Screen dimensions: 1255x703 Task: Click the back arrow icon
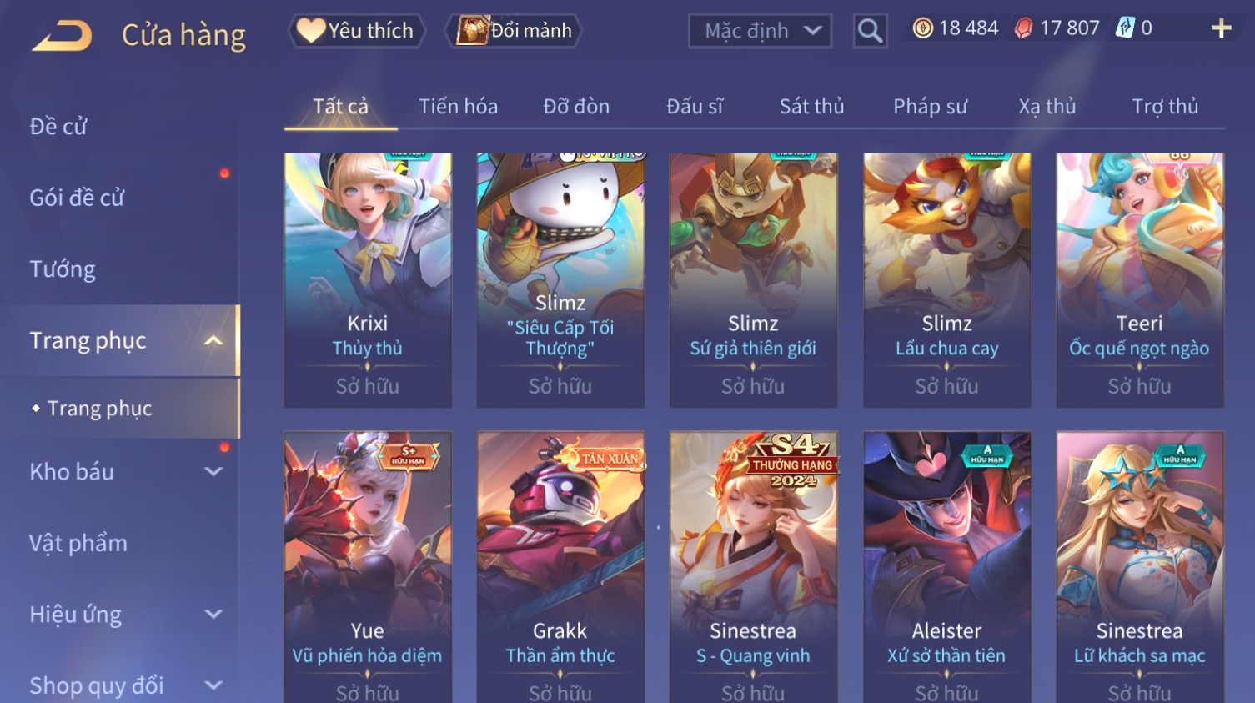tap(62, 36)
